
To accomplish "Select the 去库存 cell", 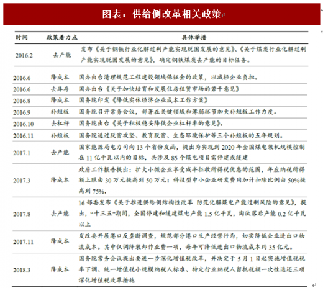I will point(60,89).
